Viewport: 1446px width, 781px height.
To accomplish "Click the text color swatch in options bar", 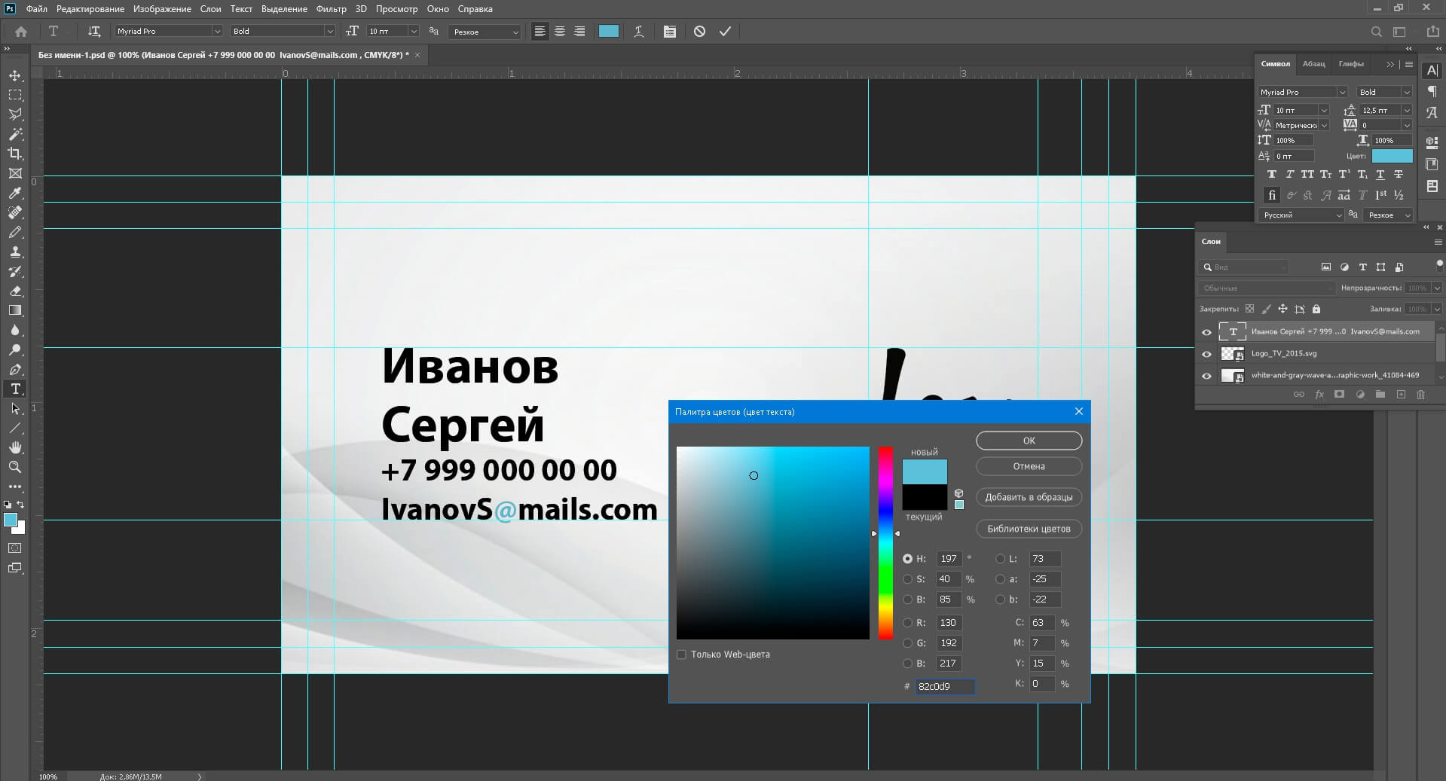I will [609, 32].
